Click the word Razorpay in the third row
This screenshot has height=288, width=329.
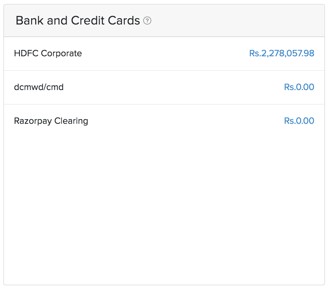click(33, 121)
